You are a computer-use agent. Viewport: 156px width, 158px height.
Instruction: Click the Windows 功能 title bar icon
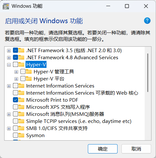point(6,6)
